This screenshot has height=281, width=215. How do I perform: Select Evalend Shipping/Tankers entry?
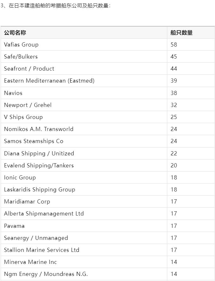pyautogui.click(x=39, y=165)
